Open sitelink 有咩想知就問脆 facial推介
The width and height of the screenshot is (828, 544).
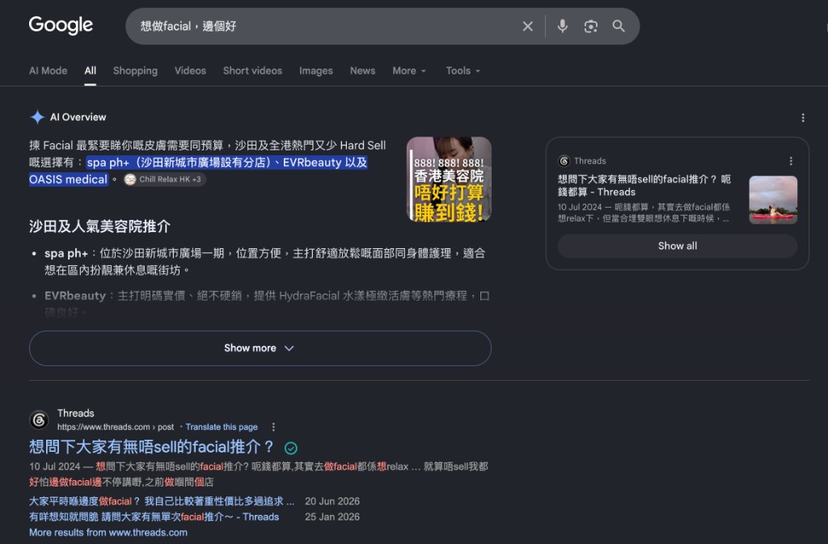point(154,517)
